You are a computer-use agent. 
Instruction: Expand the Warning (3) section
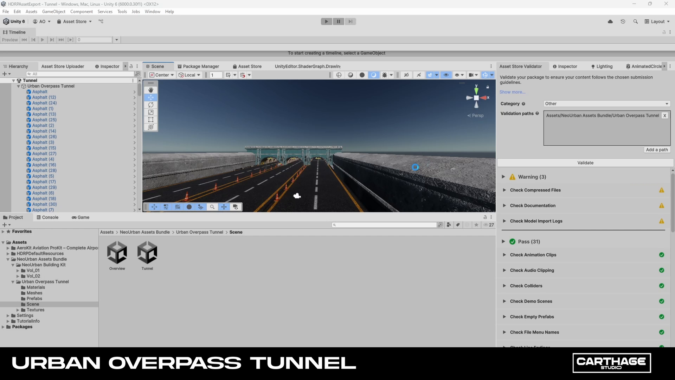click(503, 177)
